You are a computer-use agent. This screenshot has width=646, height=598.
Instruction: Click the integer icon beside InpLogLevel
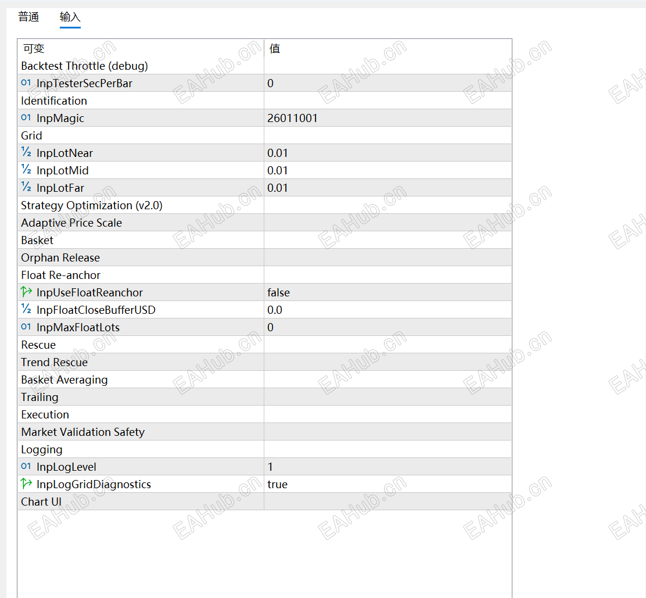click(26, 466)
